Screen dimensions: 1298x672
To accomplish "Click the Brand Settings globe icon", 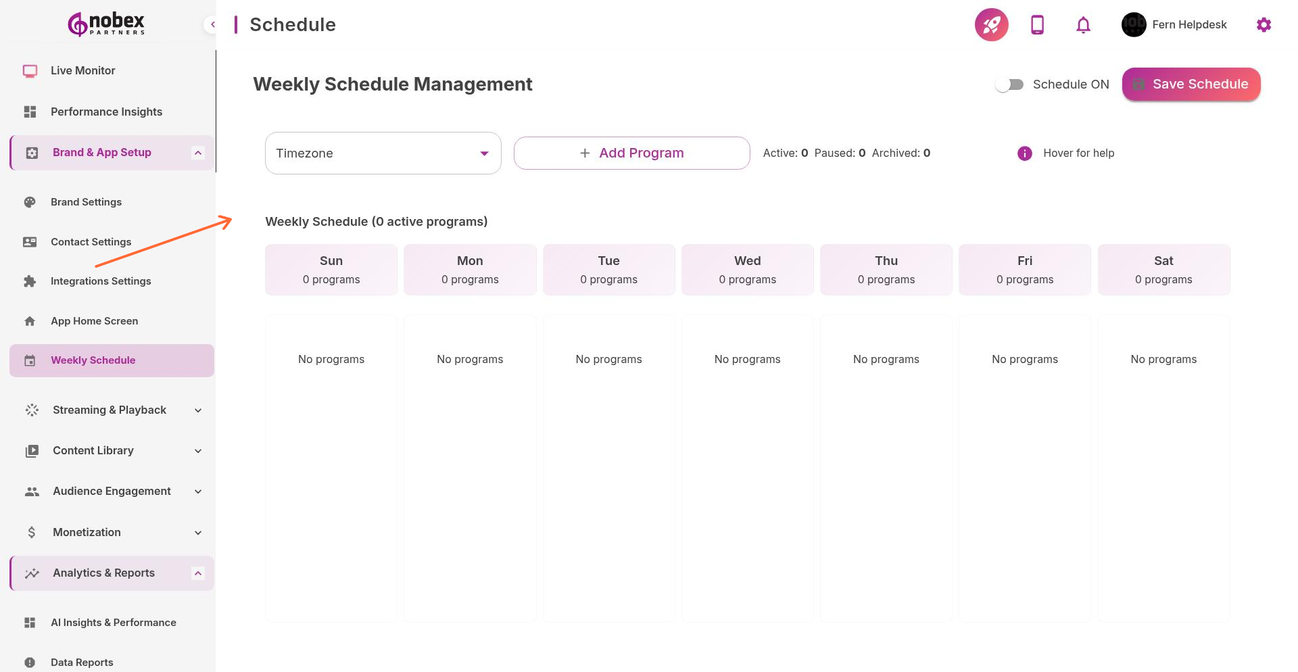I will pyautogui.click(x=31, y=201).
